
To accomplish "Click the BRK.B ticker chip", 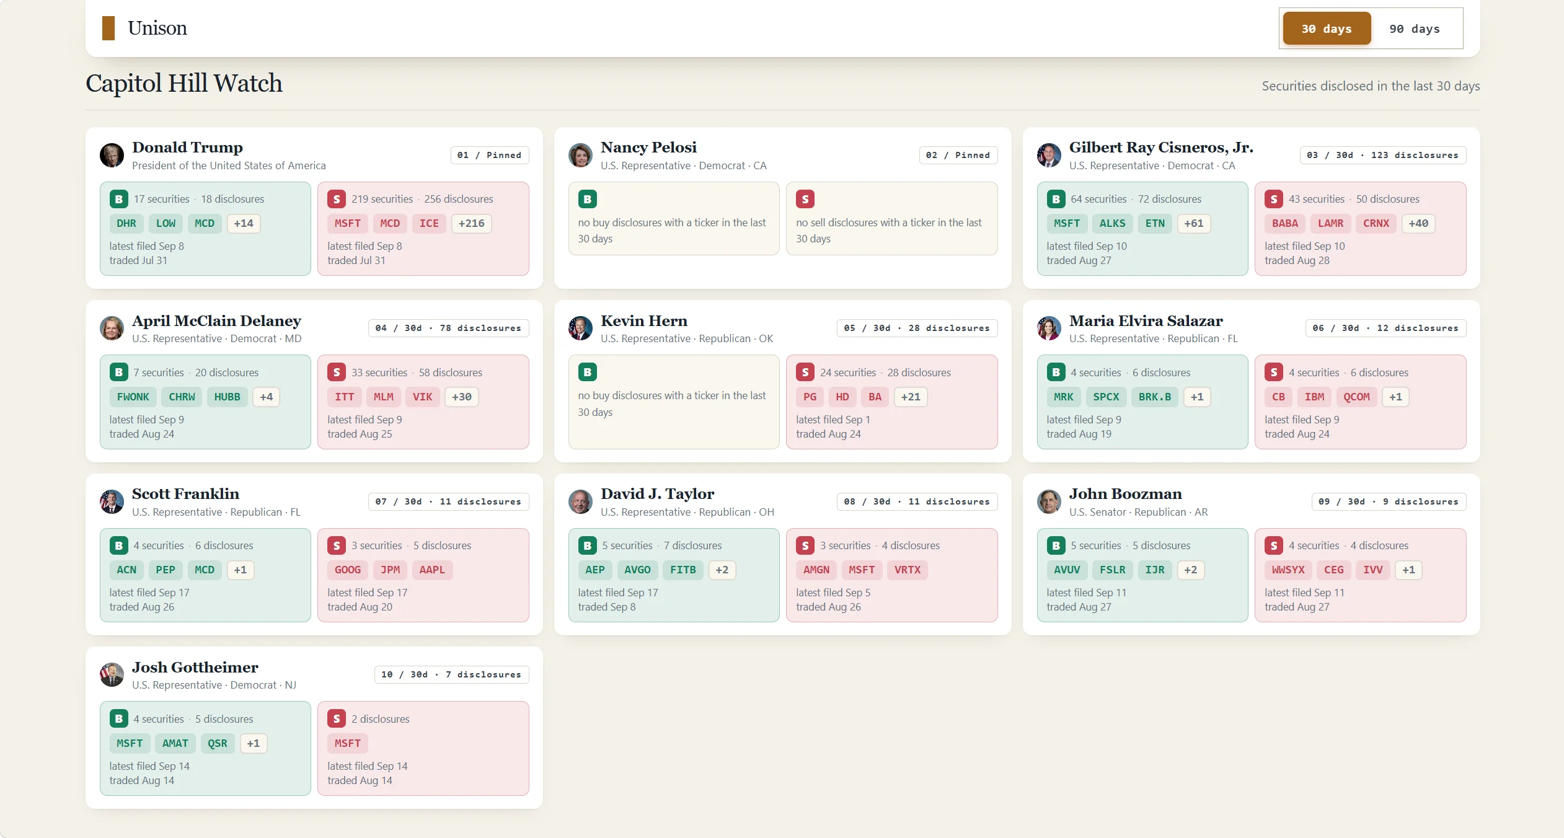I will tap(1155, 397).
